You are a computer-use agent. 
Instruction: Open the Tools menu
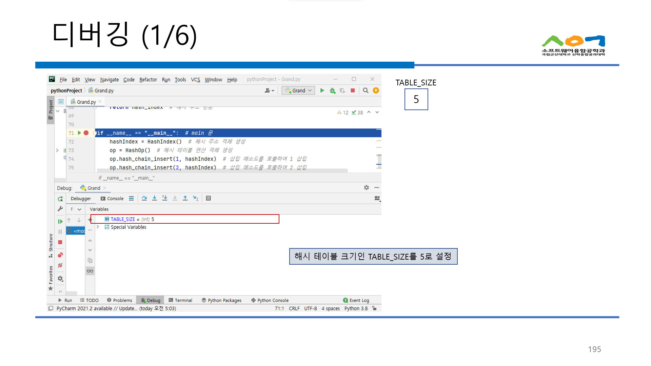click(180, 79)
